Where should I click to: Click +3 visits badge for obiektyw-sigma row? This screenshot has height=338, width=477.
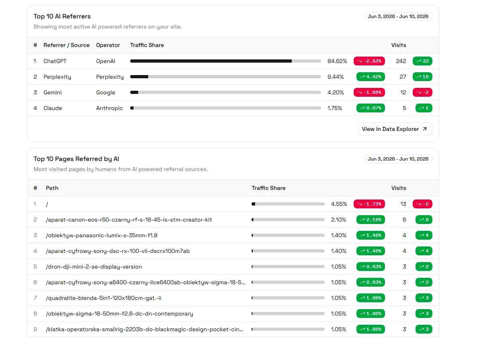[x=424, y=314]
